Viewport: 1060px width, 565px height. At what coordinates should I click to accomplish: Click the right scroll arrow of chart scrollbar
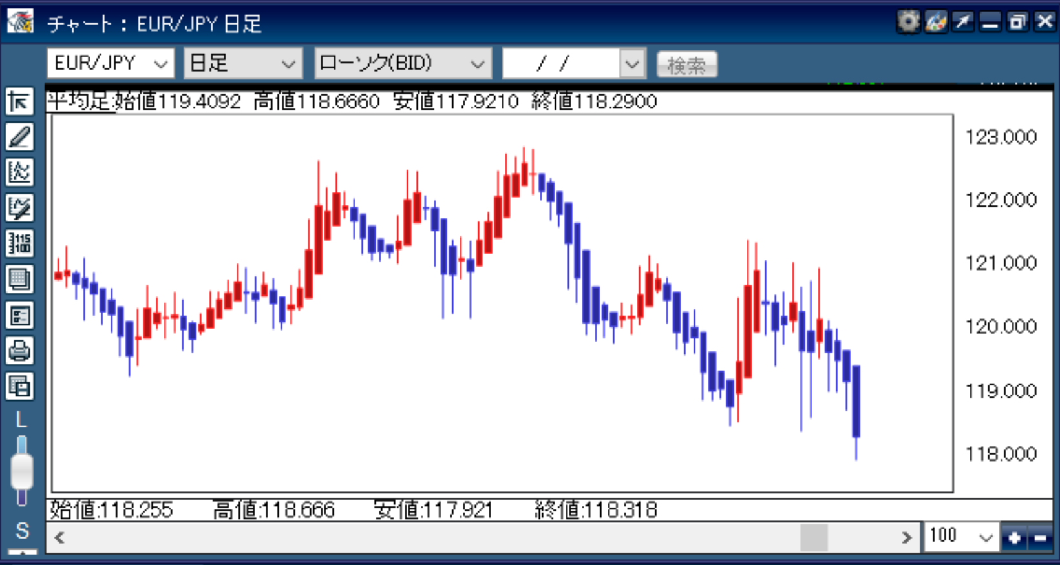point(906,537)
